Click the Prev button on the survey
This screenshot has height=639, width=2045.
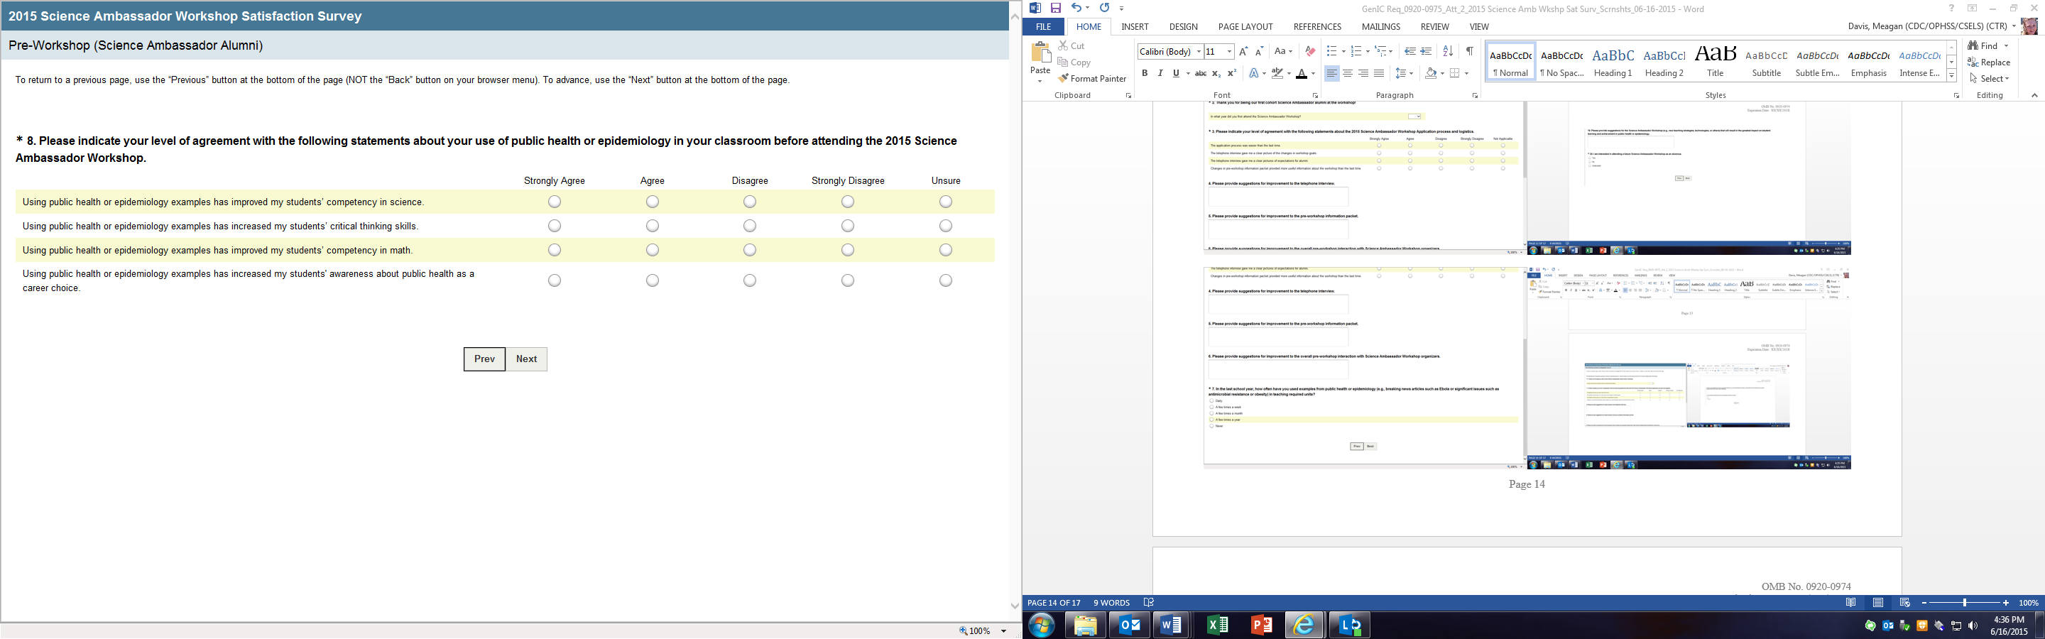[484, 359]
